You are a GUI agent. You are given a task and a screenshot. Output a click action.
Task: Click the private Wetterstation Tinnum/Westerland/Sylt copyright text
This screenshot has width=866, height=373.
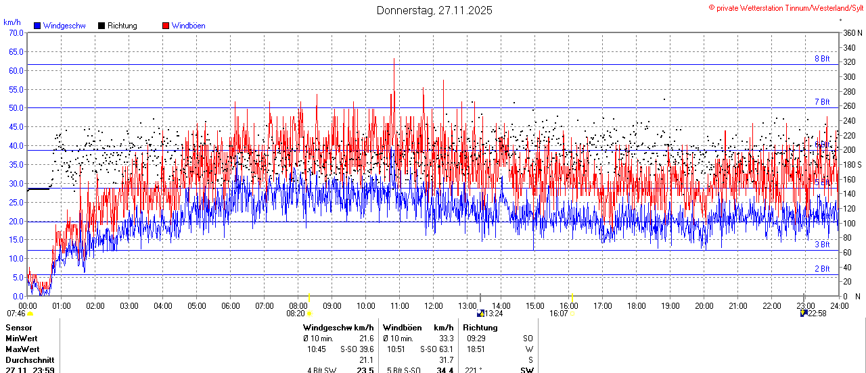(x=785, y=7)
